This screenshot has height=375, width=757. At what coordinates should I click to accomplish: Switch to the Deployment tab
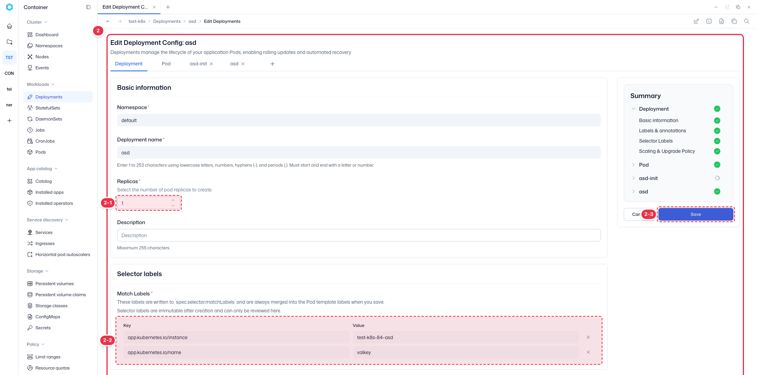129,64
